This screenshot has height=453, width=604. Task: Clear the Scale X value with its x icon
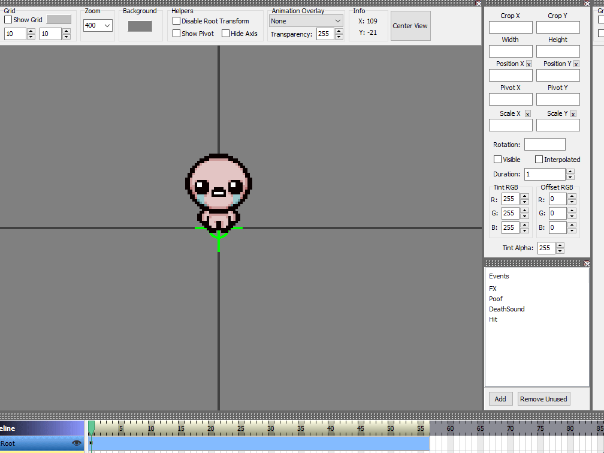pyautogui.click(x=527, y=113)
